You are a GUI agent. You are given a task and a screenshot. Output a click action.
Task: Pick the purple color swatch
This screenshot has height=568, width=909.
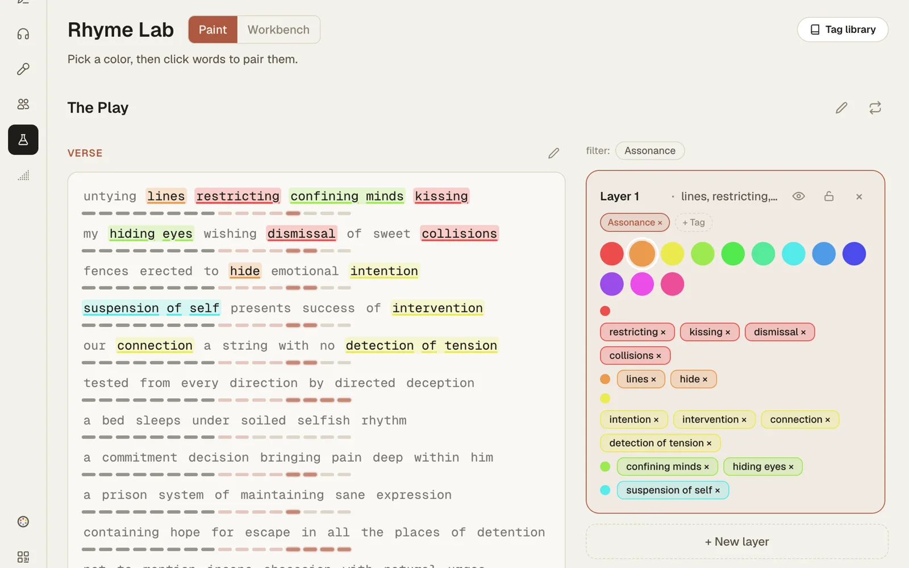(612, 284)
